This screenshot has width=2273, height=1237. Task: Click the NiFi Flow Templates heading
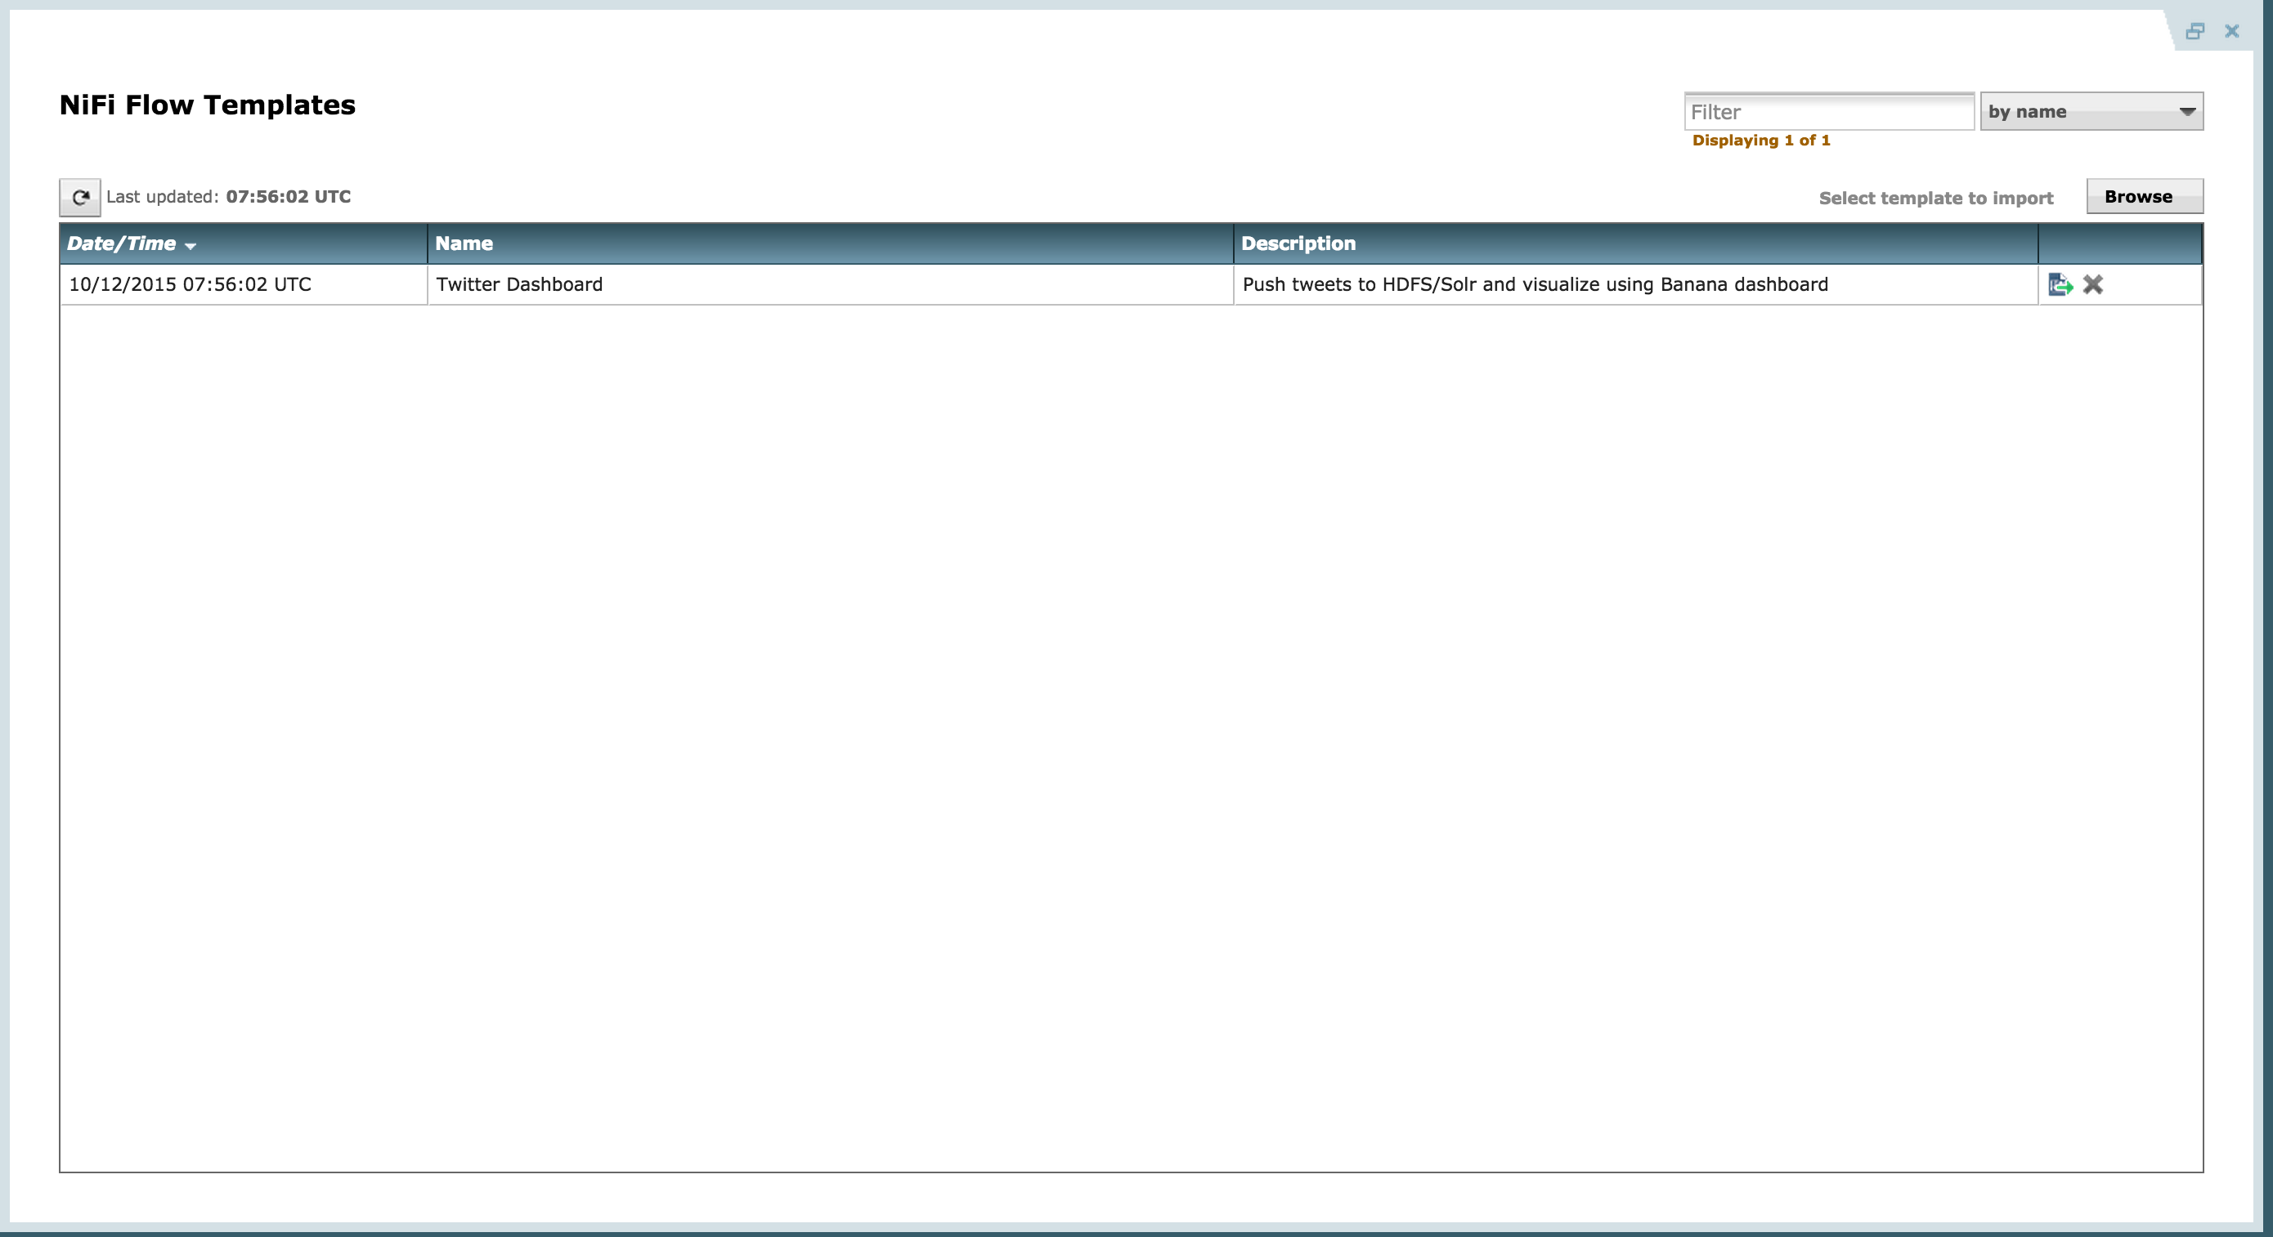[x=208, y=105]
